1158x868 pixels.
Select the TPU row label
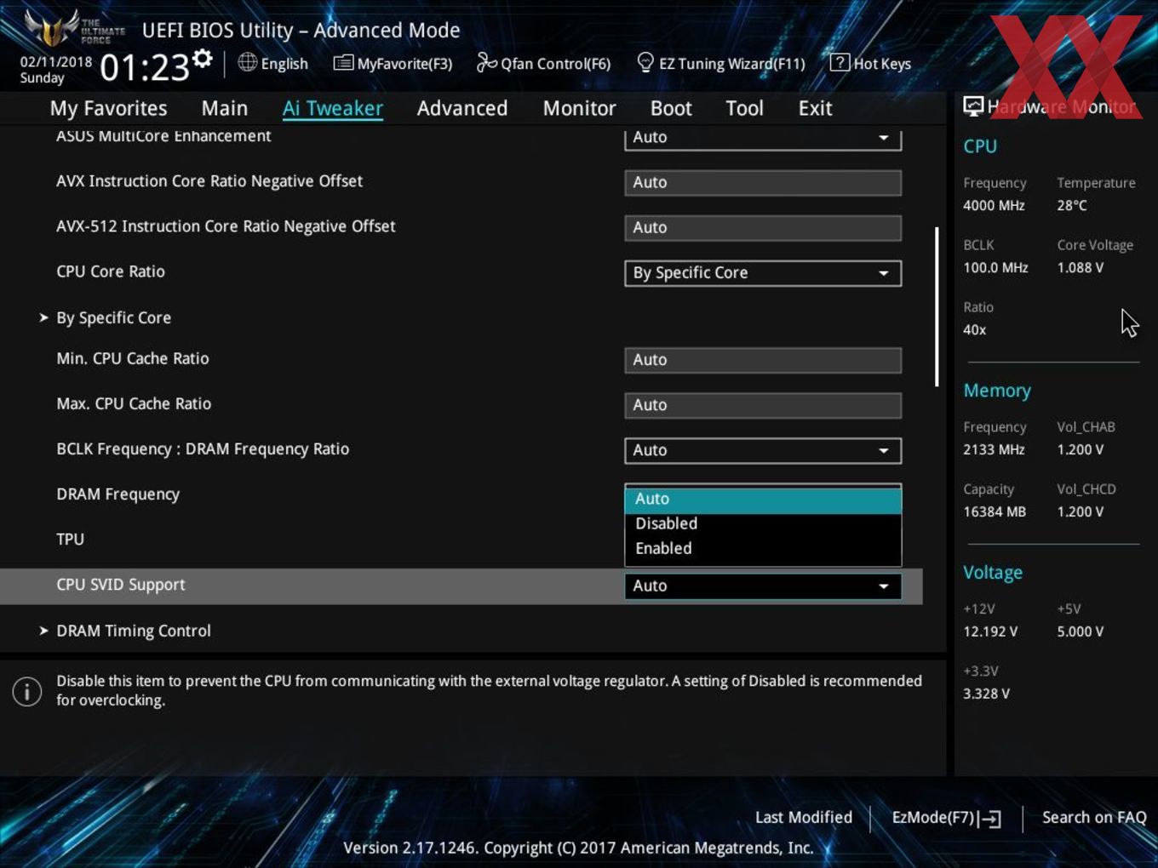tap(71, 540)
